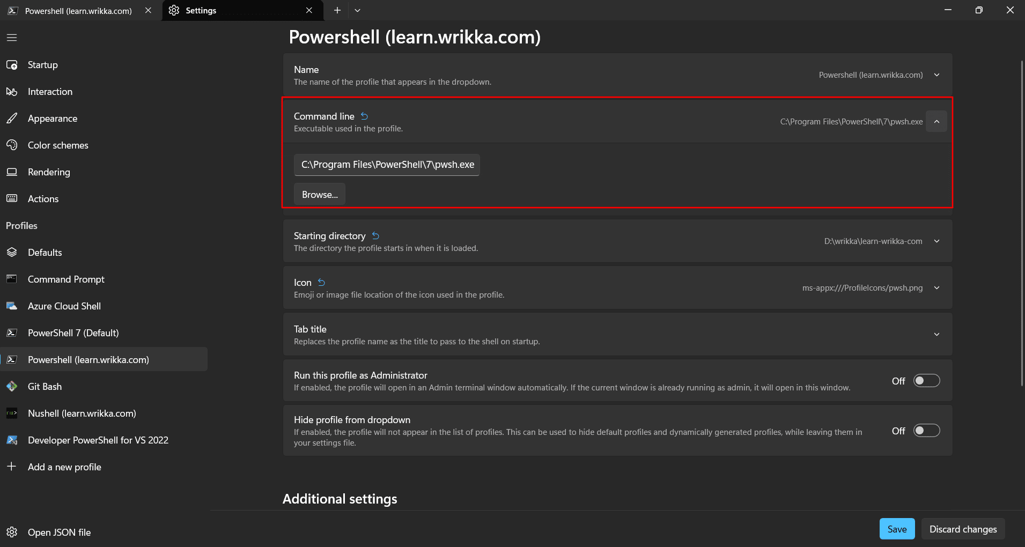Open Actions settings page

[104, 199]
